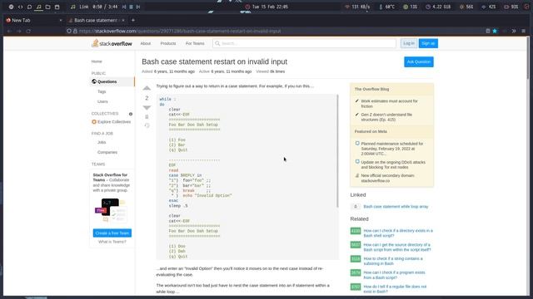Open Update on ongoing DDoS attacks post
Screen dimensions: 533x299
pos(393,164)
